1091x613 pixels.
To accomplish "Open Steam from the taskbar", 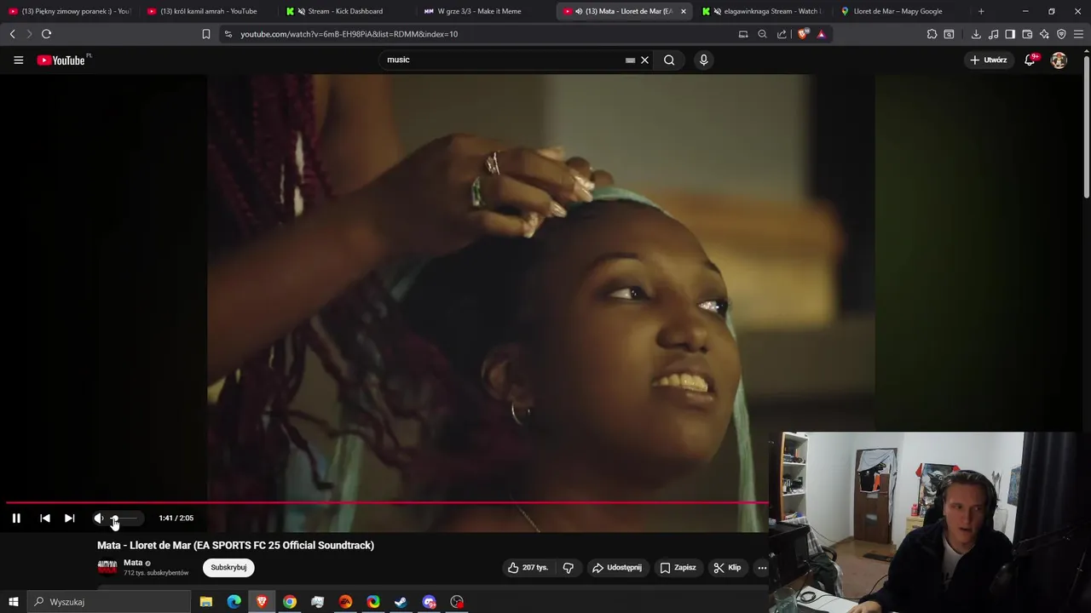I will (x=401, y=602).
